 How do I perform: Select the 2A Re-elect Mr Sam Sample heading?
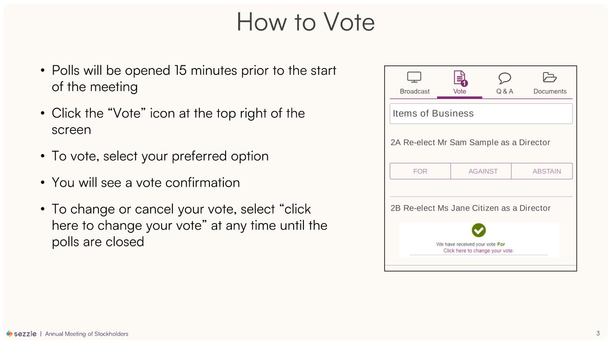470,142
